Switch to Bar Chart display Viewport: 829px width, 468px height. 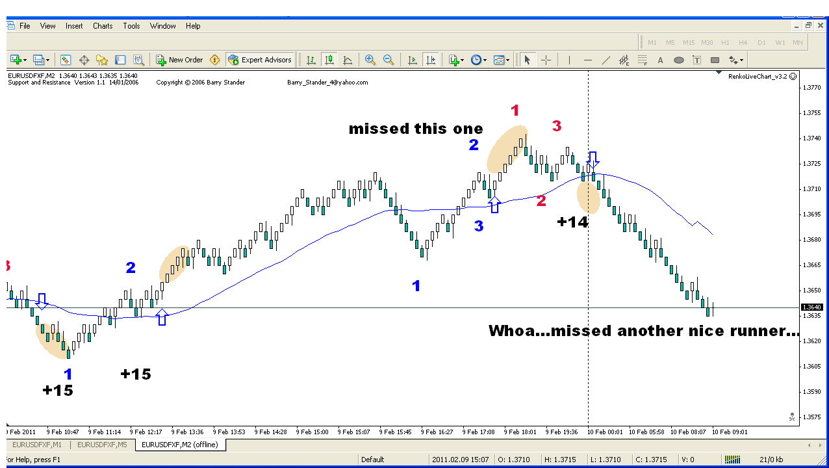[x=311, y=60]
